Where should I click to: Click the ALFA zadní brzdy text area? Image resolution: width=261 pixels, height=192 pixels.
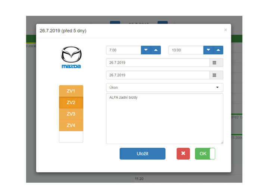click(165, 119)
